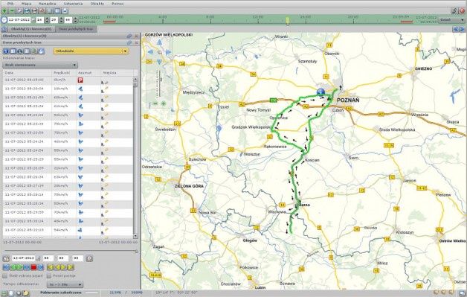Click the green rewind playback button

(13, 267)
